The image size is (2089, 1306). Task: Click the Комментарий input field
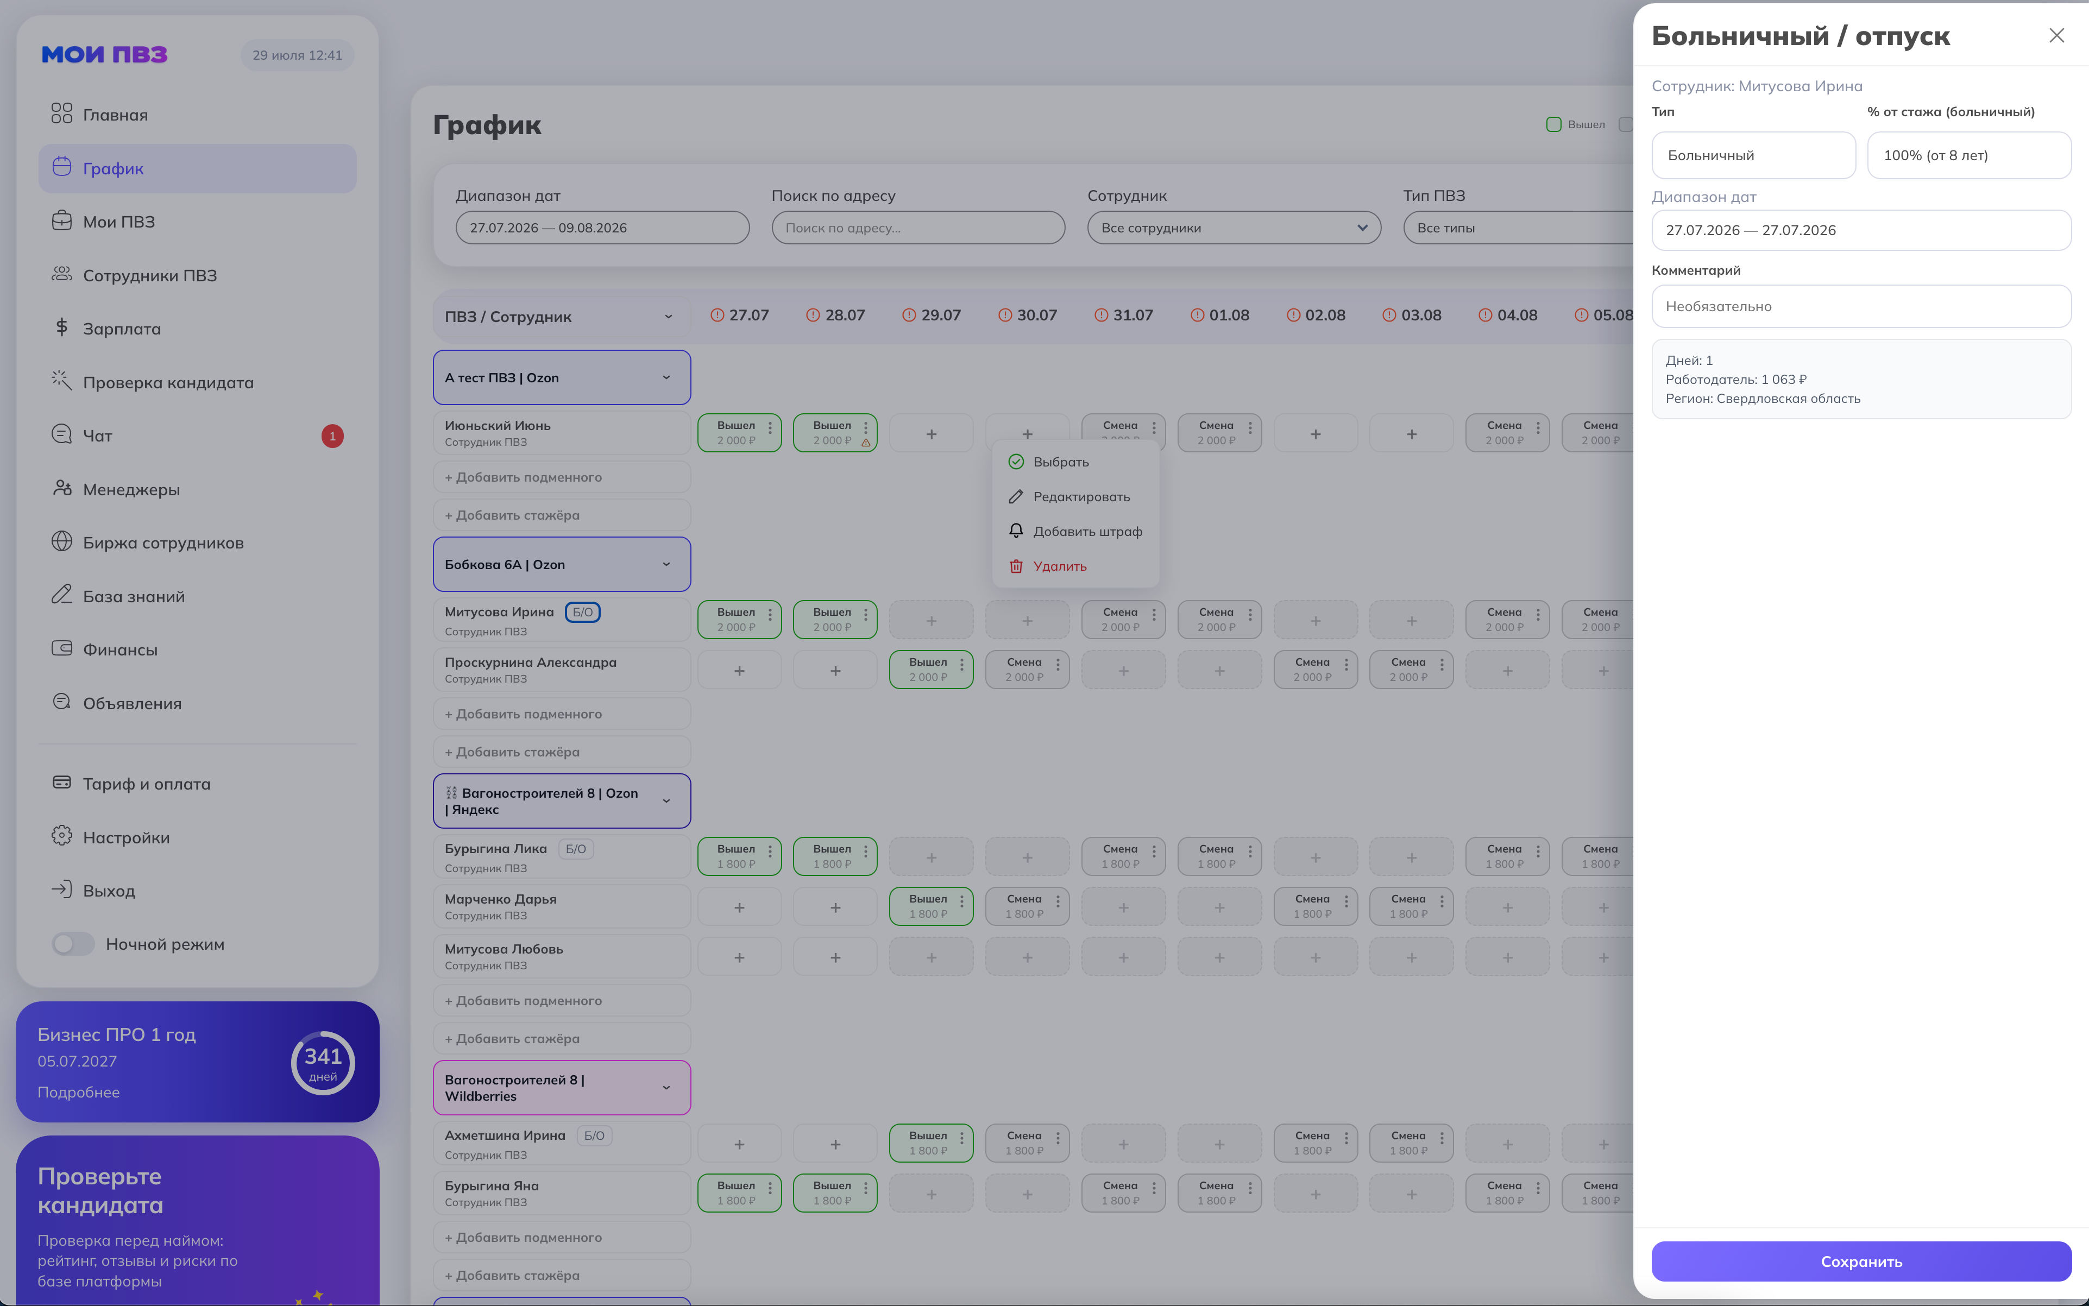[1861, 307]
